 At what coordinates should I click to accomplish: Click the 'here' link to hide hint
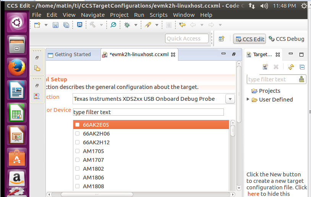[253, 194]
